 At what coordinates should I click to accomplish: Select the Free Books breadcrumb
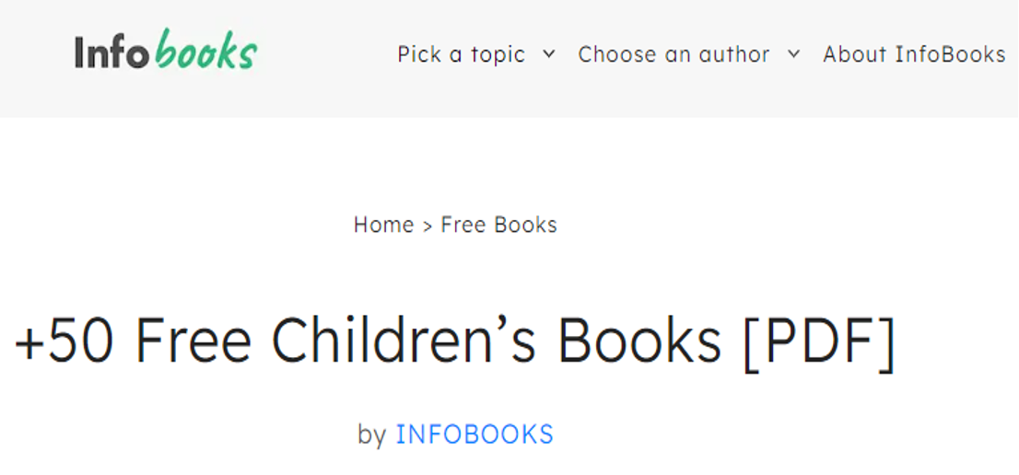click(498, 225)
